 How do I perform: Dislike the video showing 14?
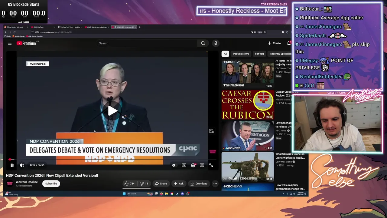pyautogui.click(x=144, y=183)
